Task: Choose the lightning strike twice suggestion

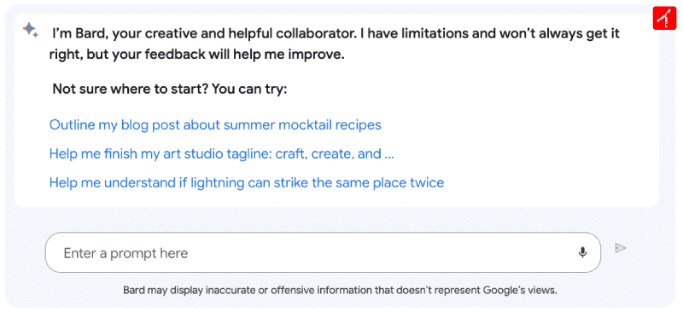Action: pyautogui.click(x=247, y=182)
